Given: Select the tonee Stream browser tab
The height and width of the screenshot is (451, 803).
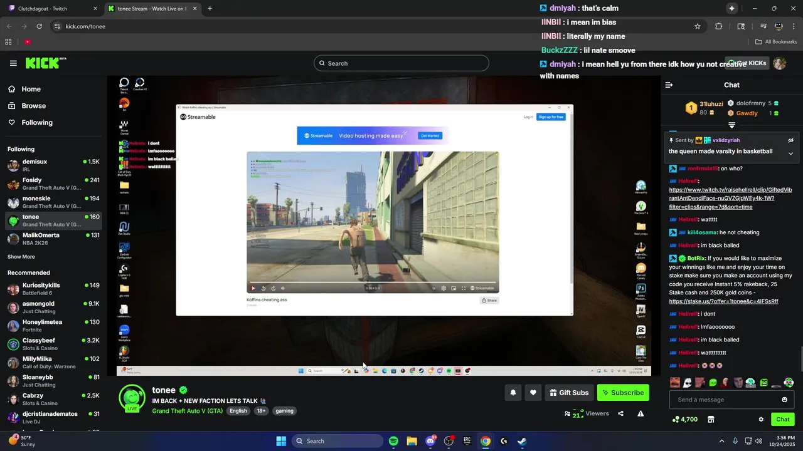Looking at the screenshot, I should click(x=152, y=9).
